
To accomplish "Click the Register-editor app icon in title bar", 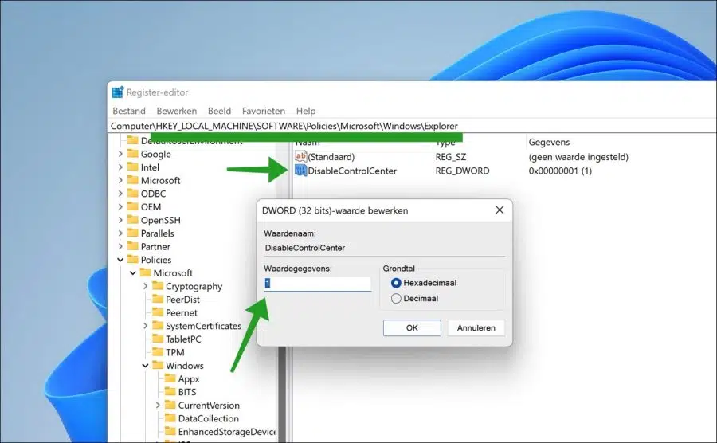I will (118, 92).
